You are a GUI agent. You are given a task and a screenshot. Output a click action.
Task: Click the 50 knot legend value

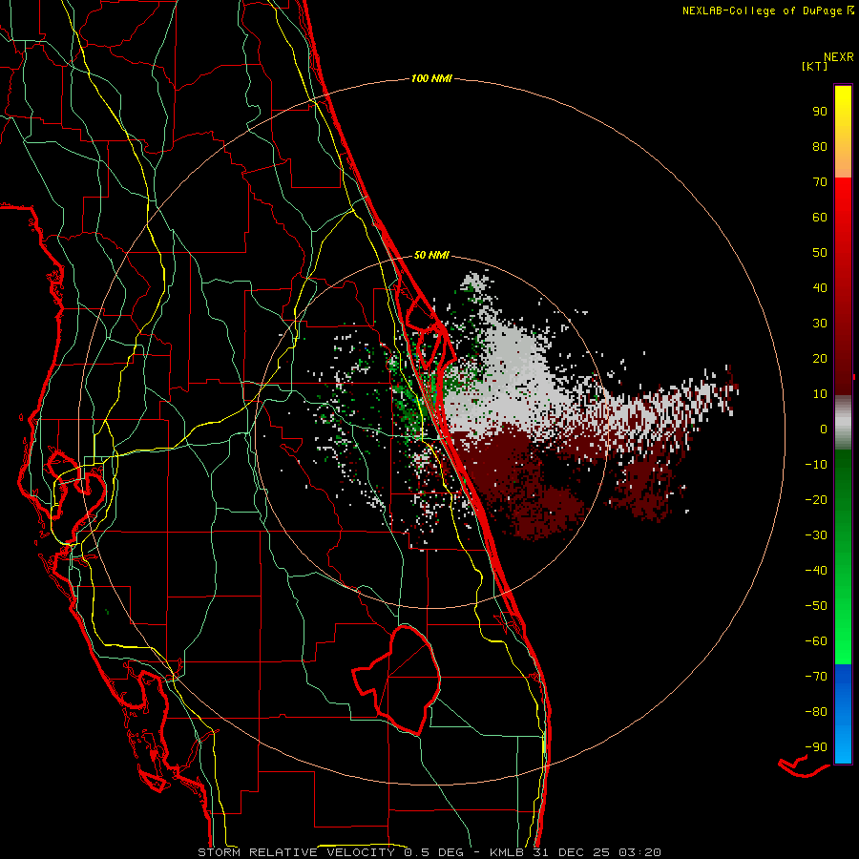tap(820, 253)
